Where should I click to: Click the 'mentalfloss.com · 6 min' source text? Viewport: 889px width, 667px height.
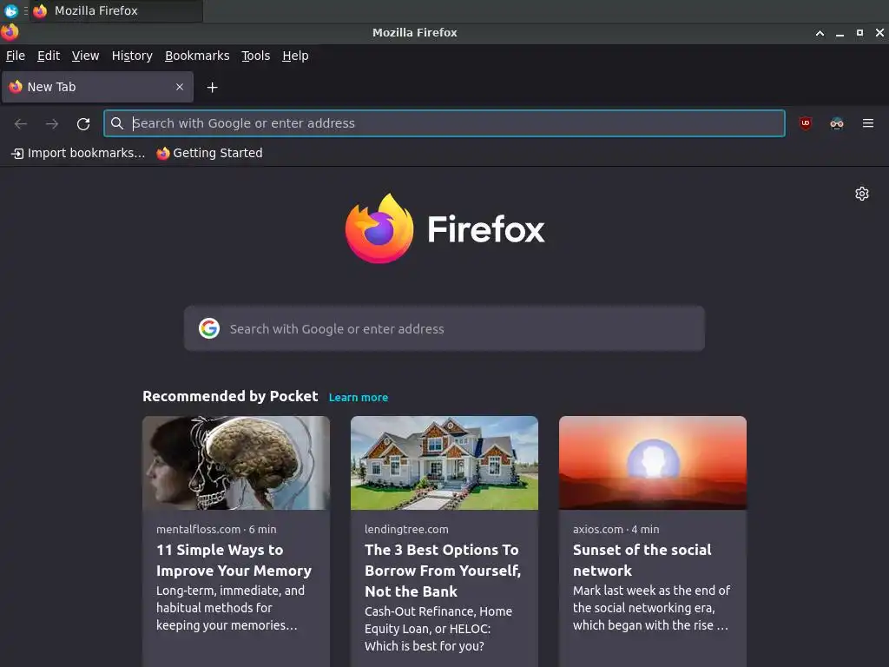(x=216, y=529)
